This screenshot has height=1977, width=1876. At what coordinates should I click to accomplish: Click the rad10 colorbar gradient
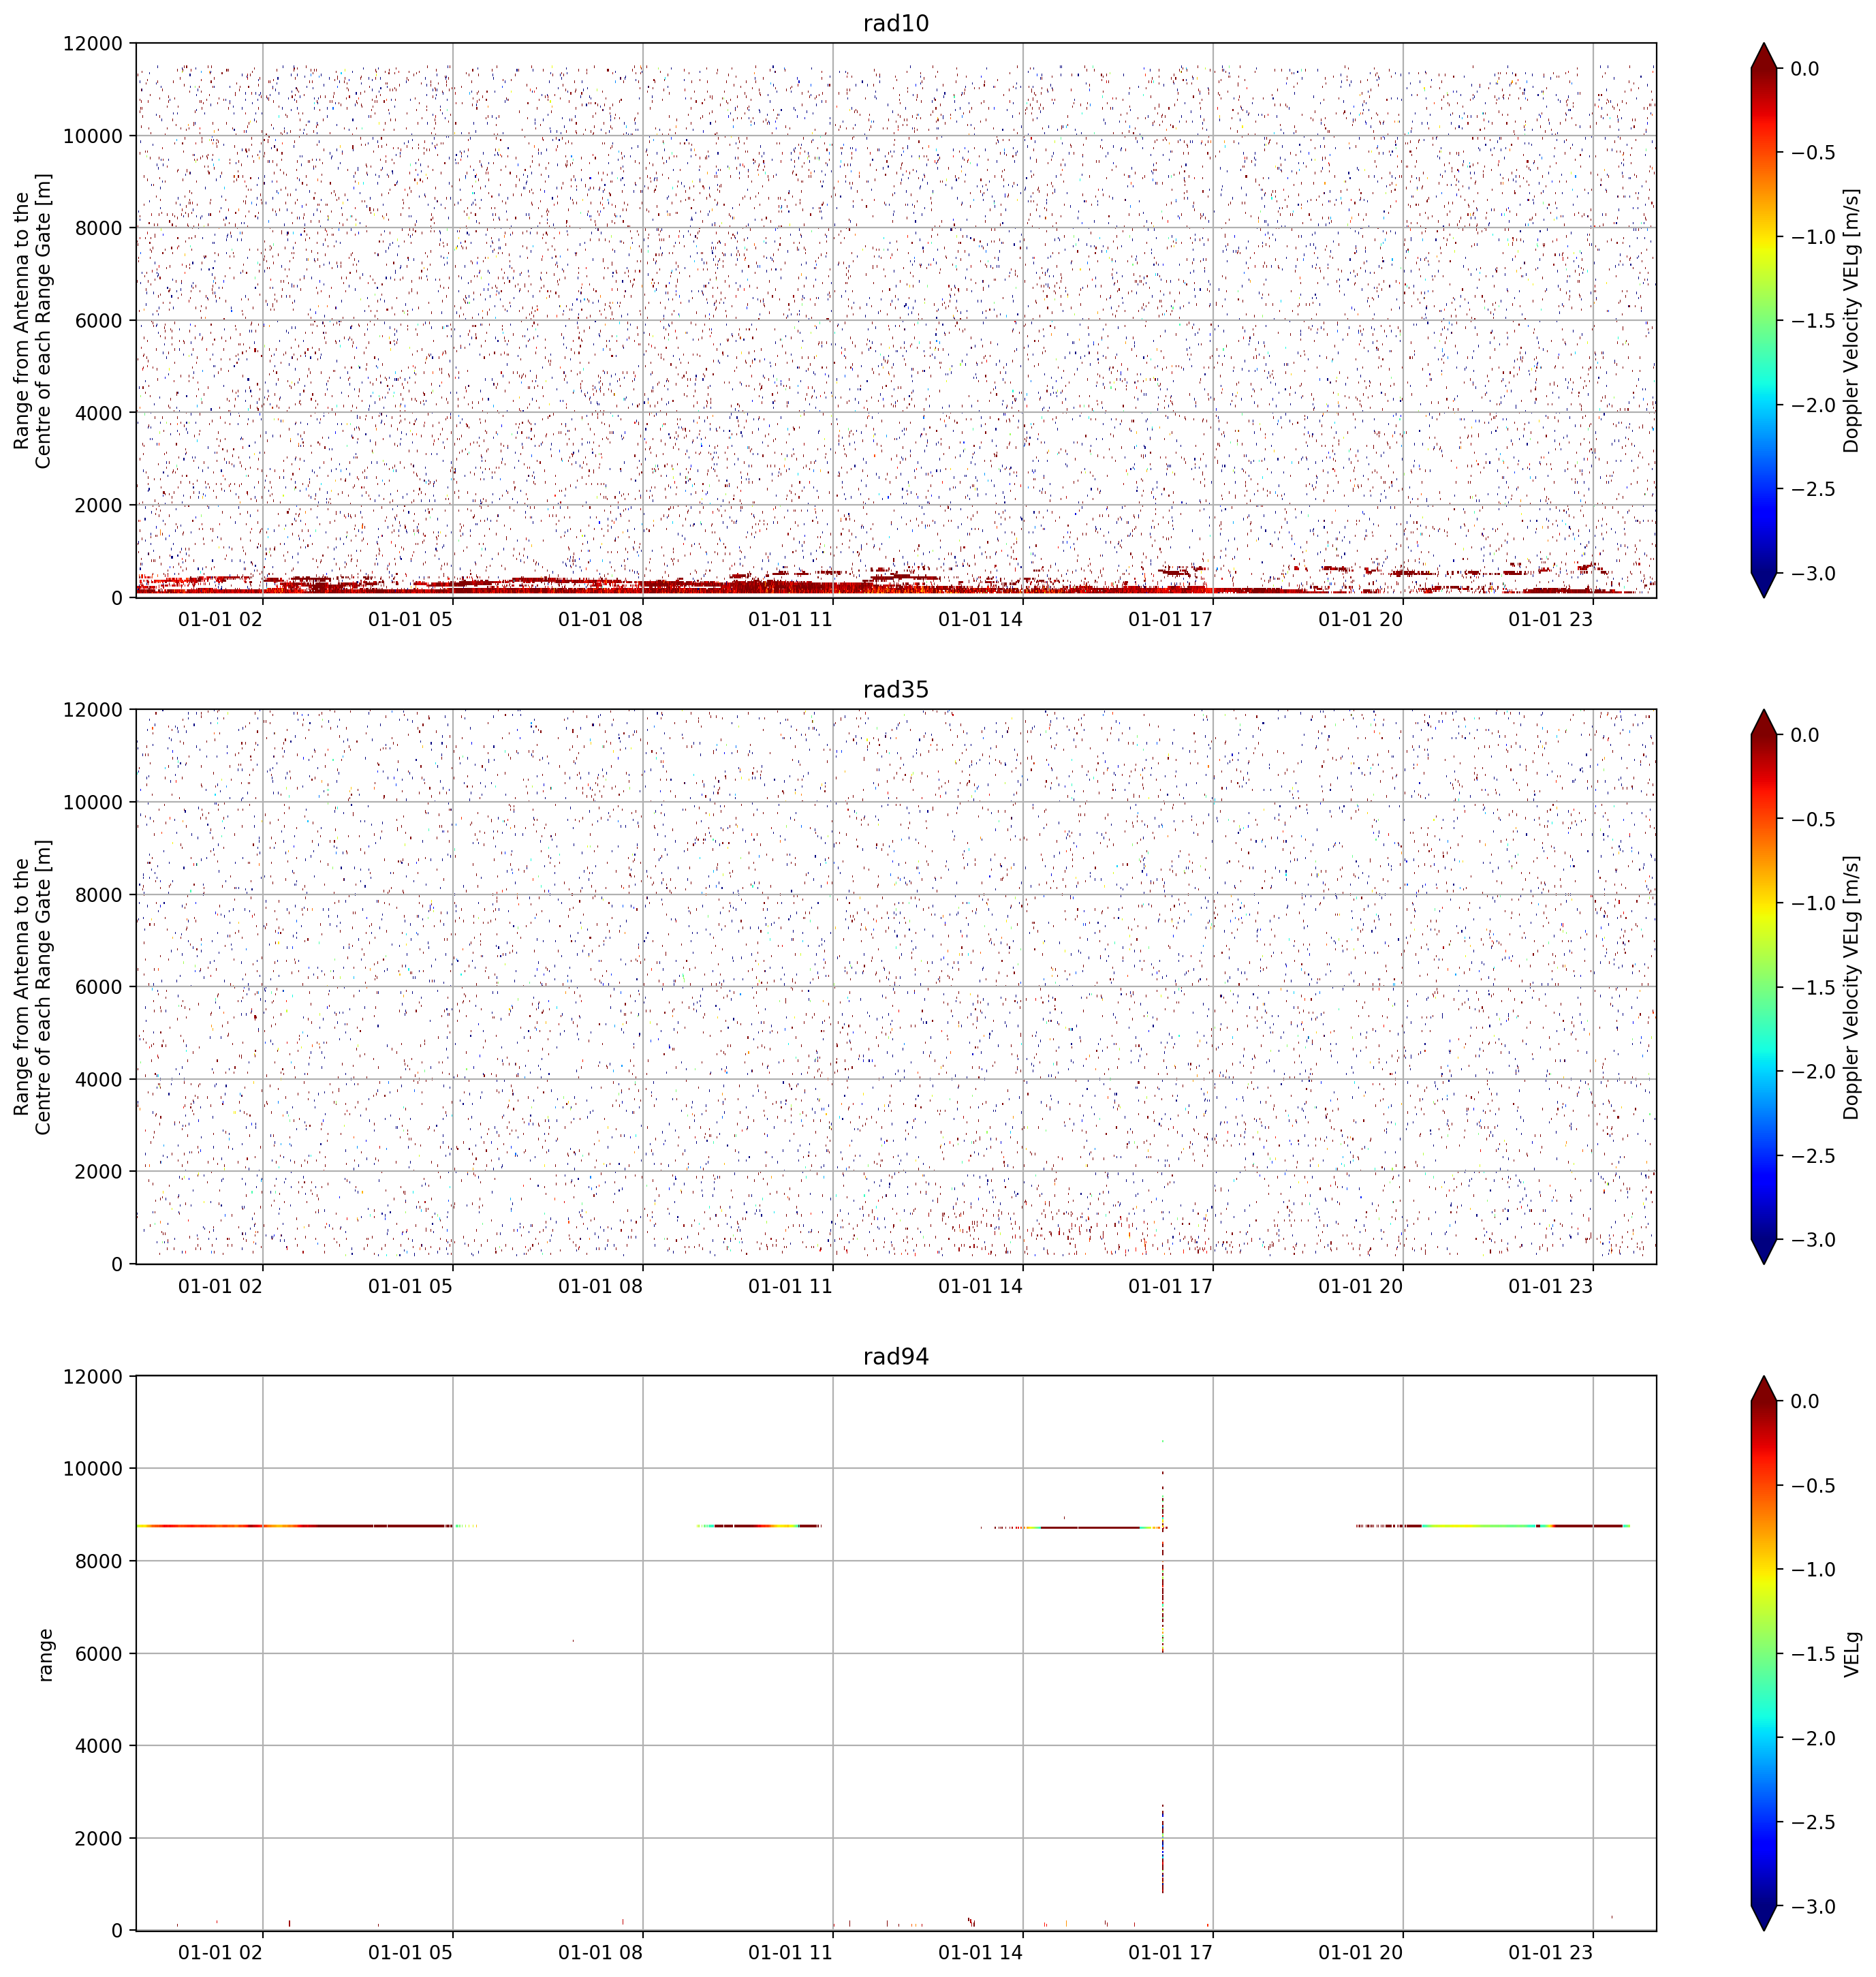tap(1764, 320)
